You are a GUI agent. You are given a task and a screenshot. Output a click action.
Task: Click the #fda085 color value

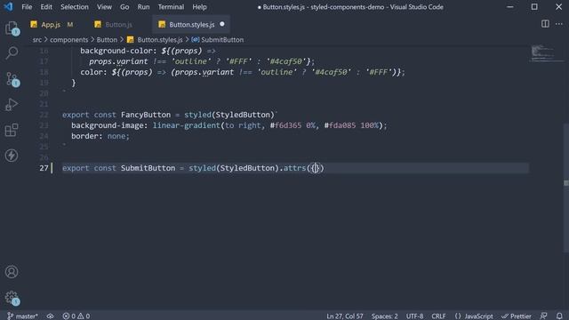point(340,125)
